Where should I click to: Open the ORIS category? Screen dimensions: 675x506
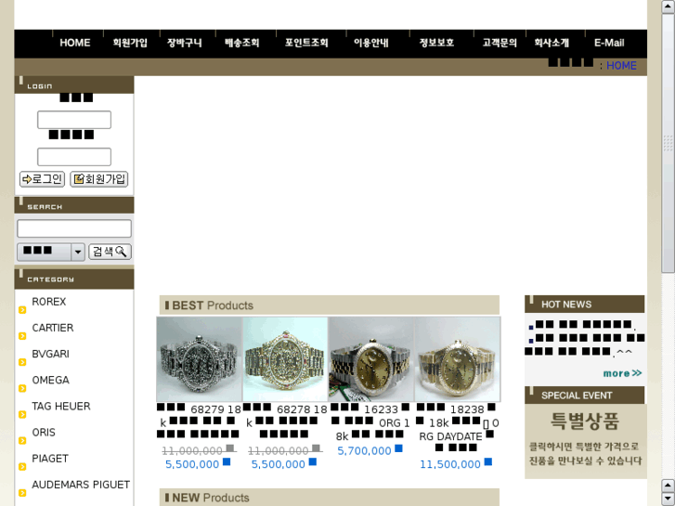[x=44, y=432]
